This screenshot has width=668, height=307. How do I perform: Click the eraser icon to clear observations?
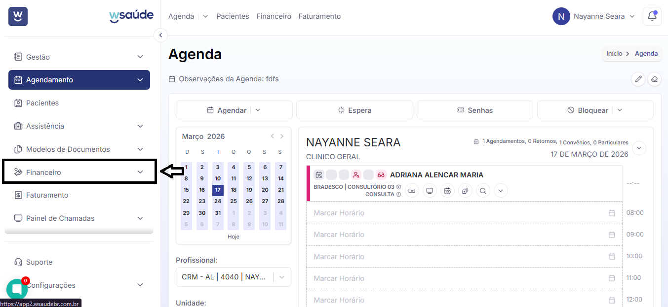[x=654, y=79]
